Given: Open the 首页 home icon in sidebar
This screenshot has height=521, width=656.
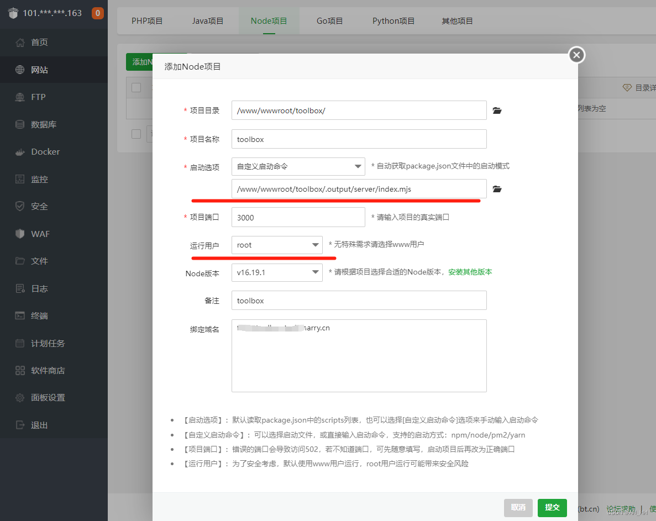Looking at the screenshot, I should (20, 42).
